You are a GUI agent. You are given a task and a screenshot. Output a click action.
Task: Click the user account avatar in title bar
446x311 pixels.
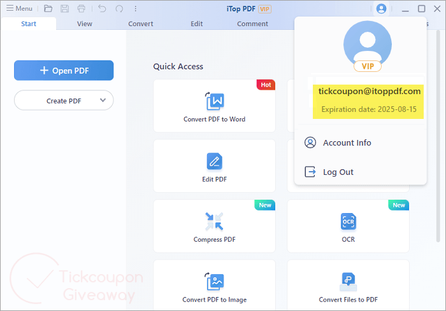pyautogui.click(x=381, y=8)
